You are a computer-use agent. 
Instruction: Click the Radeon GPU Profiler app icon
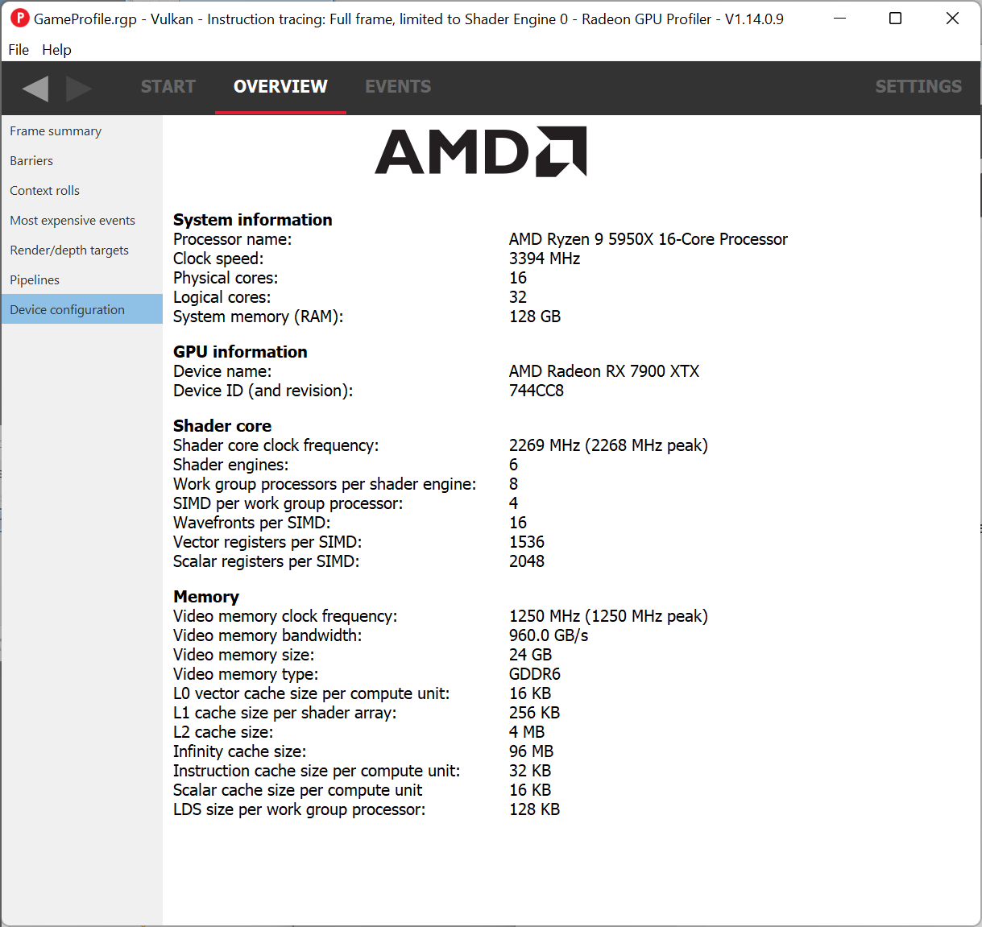(x=19, y=19)
